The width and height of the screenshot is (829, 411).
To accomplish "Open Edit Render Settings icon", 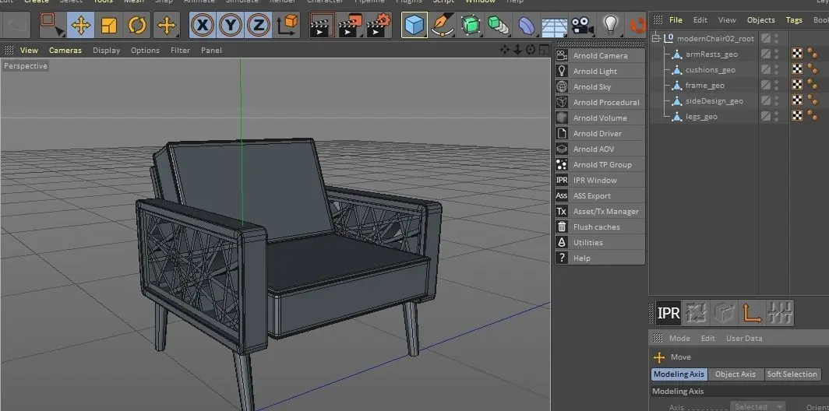I will click(379, 25).
